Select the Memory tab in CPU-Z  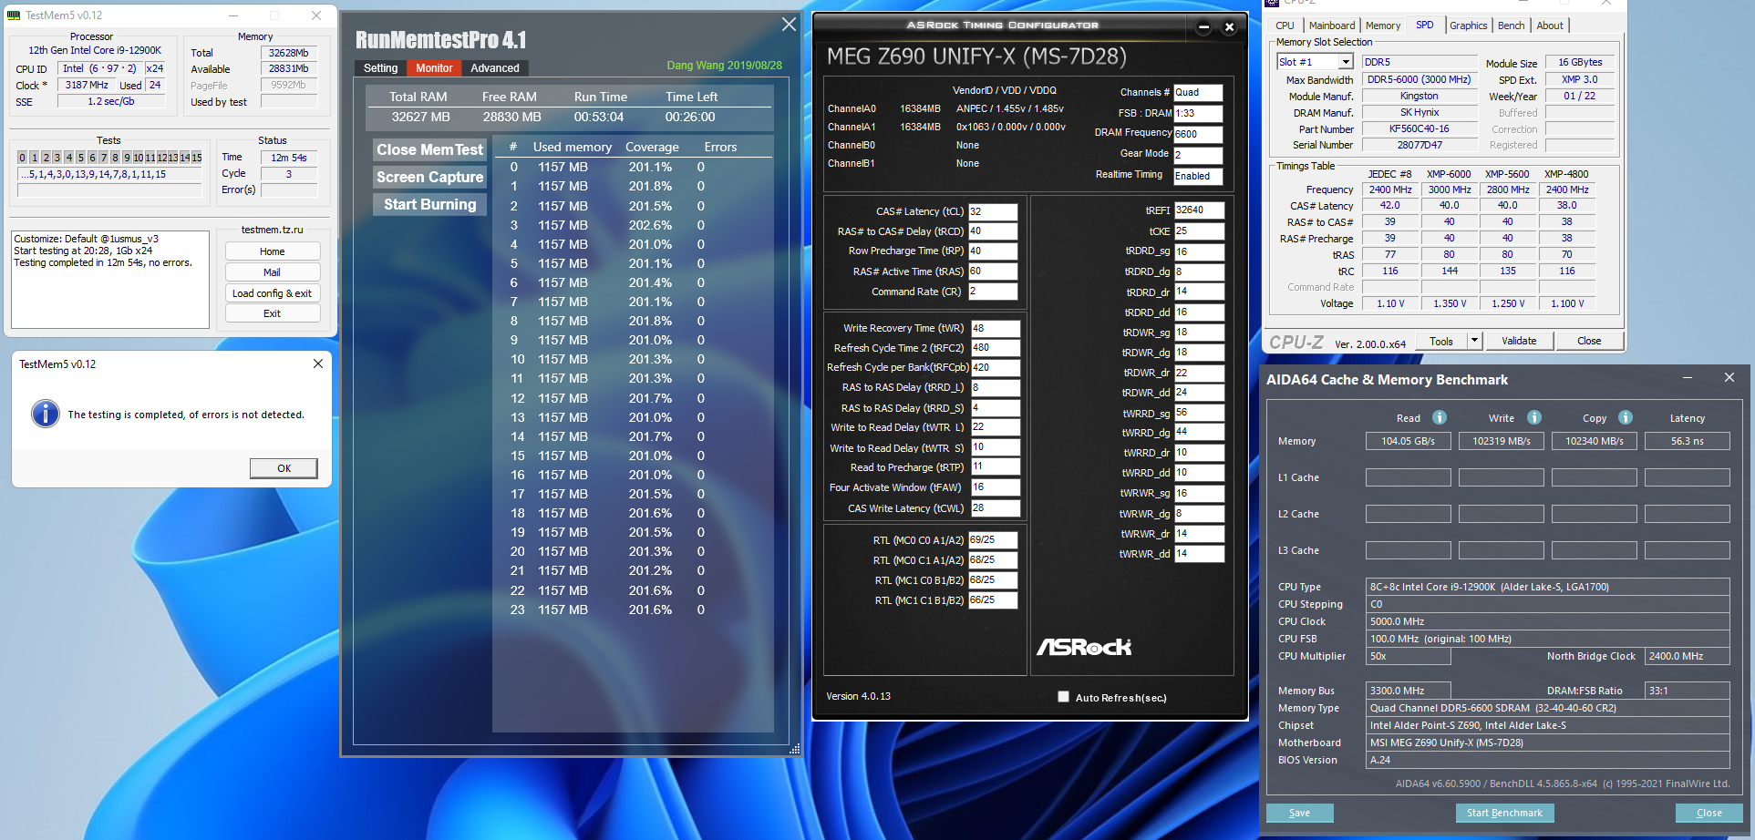(1383, 26)
